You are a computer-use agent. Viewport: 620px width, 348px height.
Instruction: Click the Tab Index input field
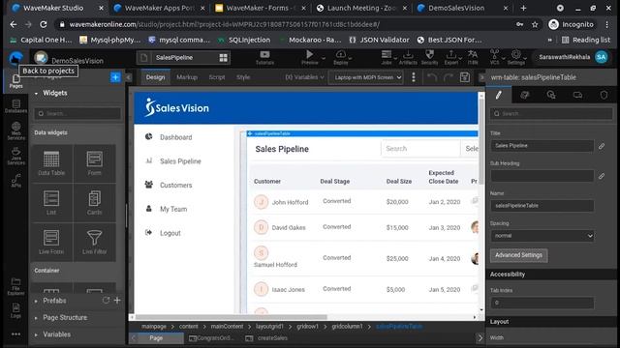click(x=542, y=303)
